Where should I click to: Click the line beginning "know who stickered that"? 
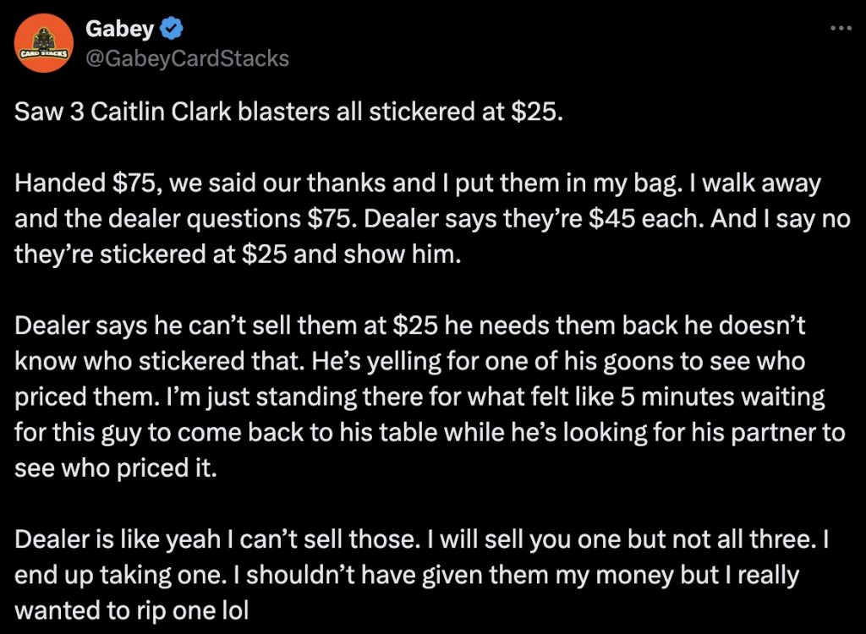pos(409,361)
